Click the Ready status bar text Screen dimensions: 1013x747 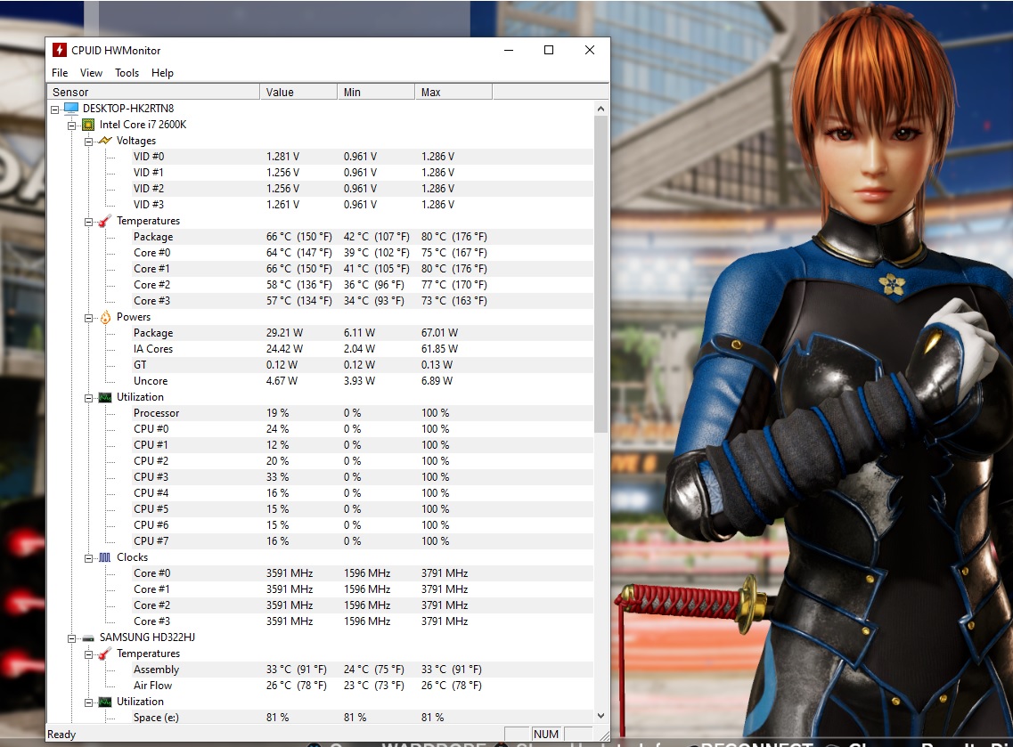coord(61,734)
